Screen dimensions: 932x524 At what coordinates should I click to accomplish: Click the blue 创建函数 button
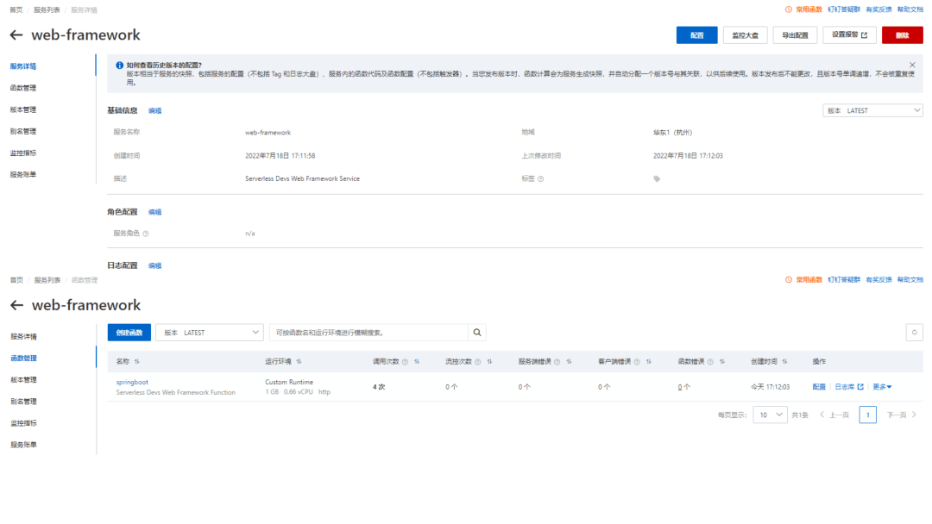coord(129,333)
